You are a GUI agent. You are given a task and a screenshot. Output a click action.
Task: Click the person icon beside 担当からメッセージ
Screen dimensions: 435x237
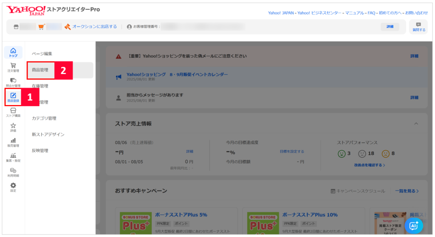[x=119, y=98]
